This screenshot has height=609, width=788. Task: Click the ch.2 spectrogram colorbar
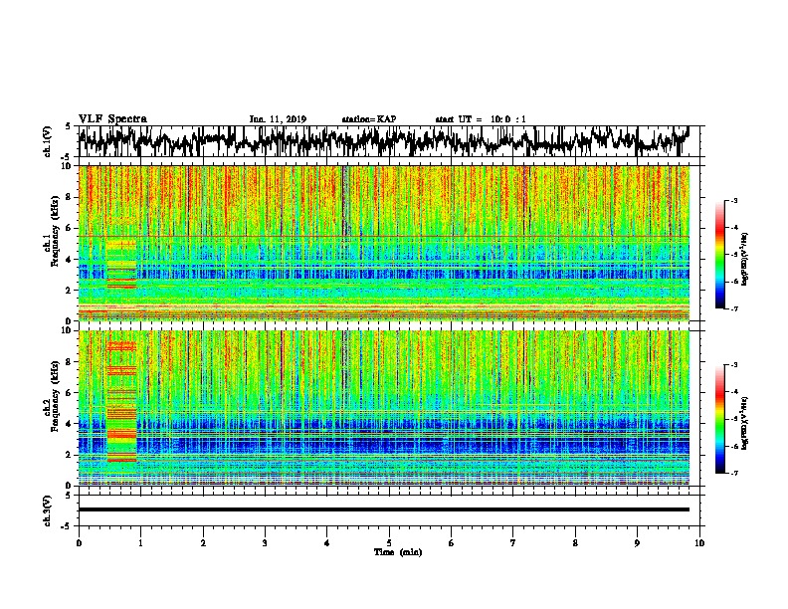[720, 419]
